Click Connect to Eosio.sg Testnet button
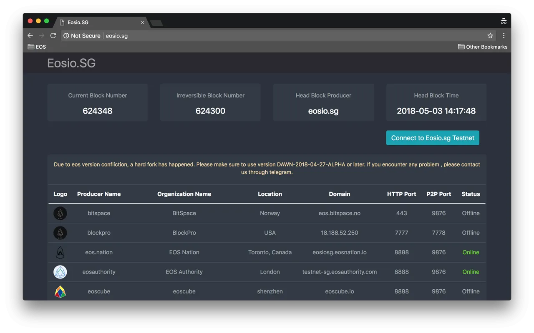 tap(433, 138)
